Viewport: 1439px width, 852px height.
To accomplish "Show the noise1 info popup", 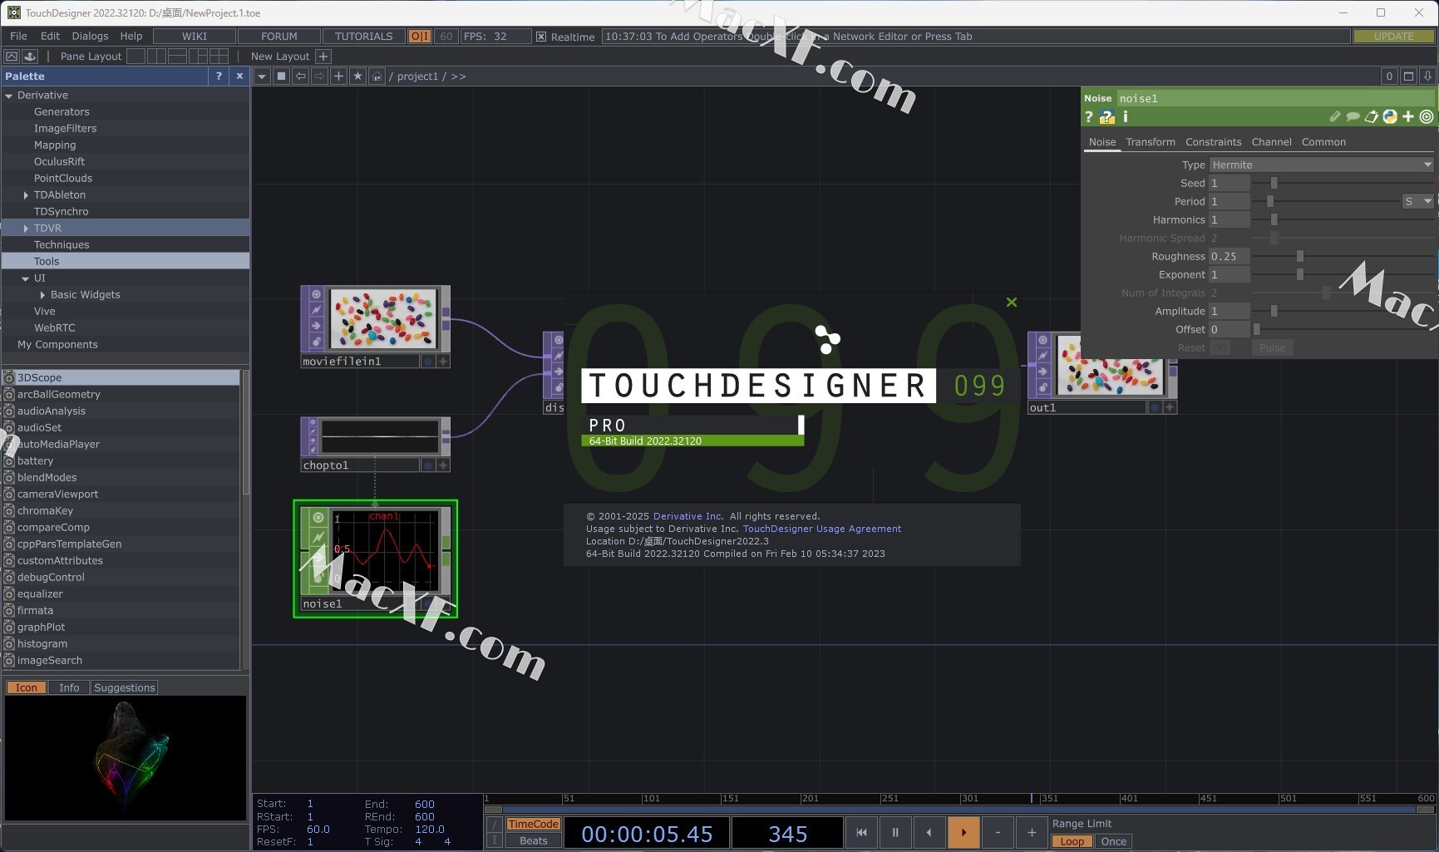I will tap(1126, 117).
